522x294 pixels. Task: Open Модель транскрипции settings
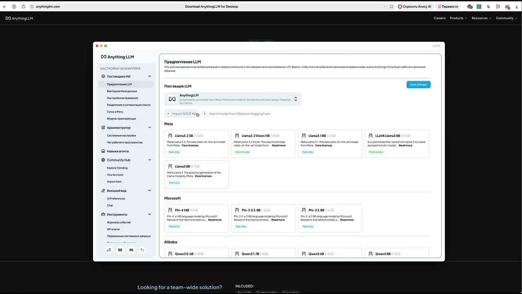tap(122, 118)
